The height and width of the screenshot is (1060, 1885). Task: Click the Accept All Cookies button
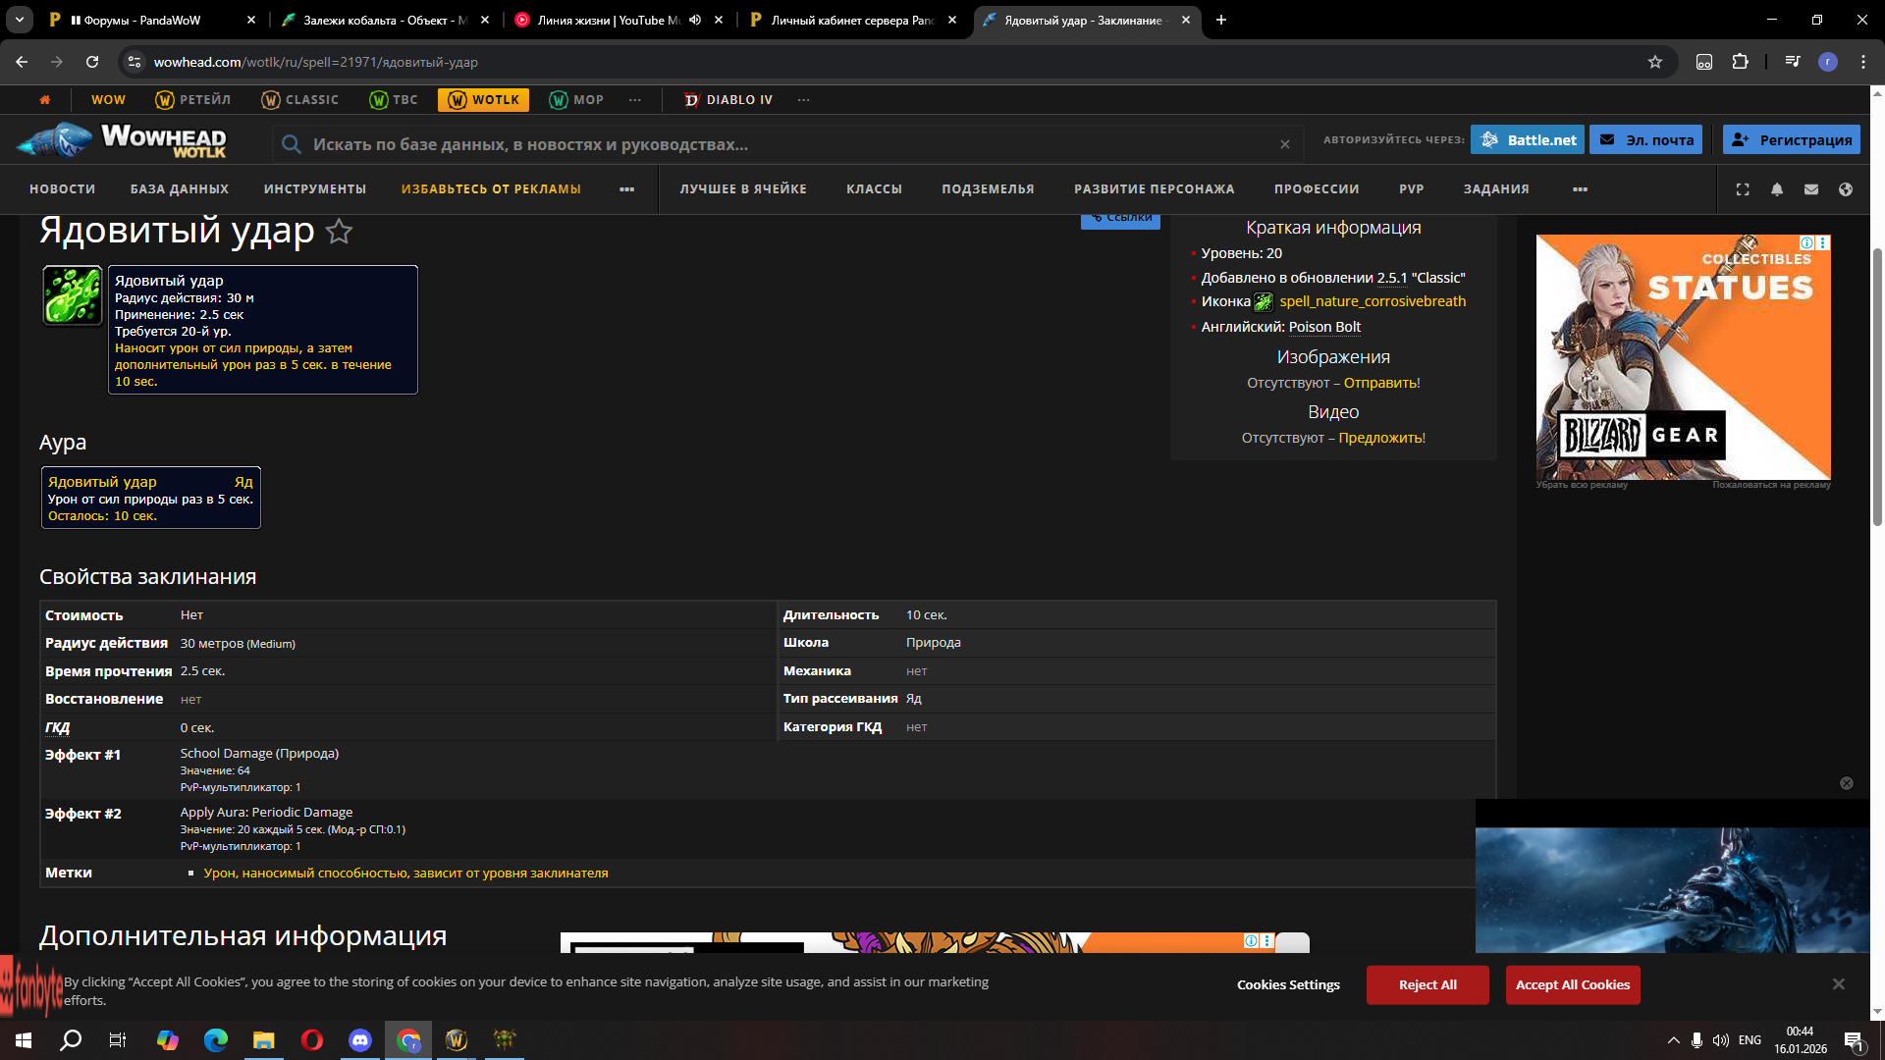click(x=1572, y=984)
